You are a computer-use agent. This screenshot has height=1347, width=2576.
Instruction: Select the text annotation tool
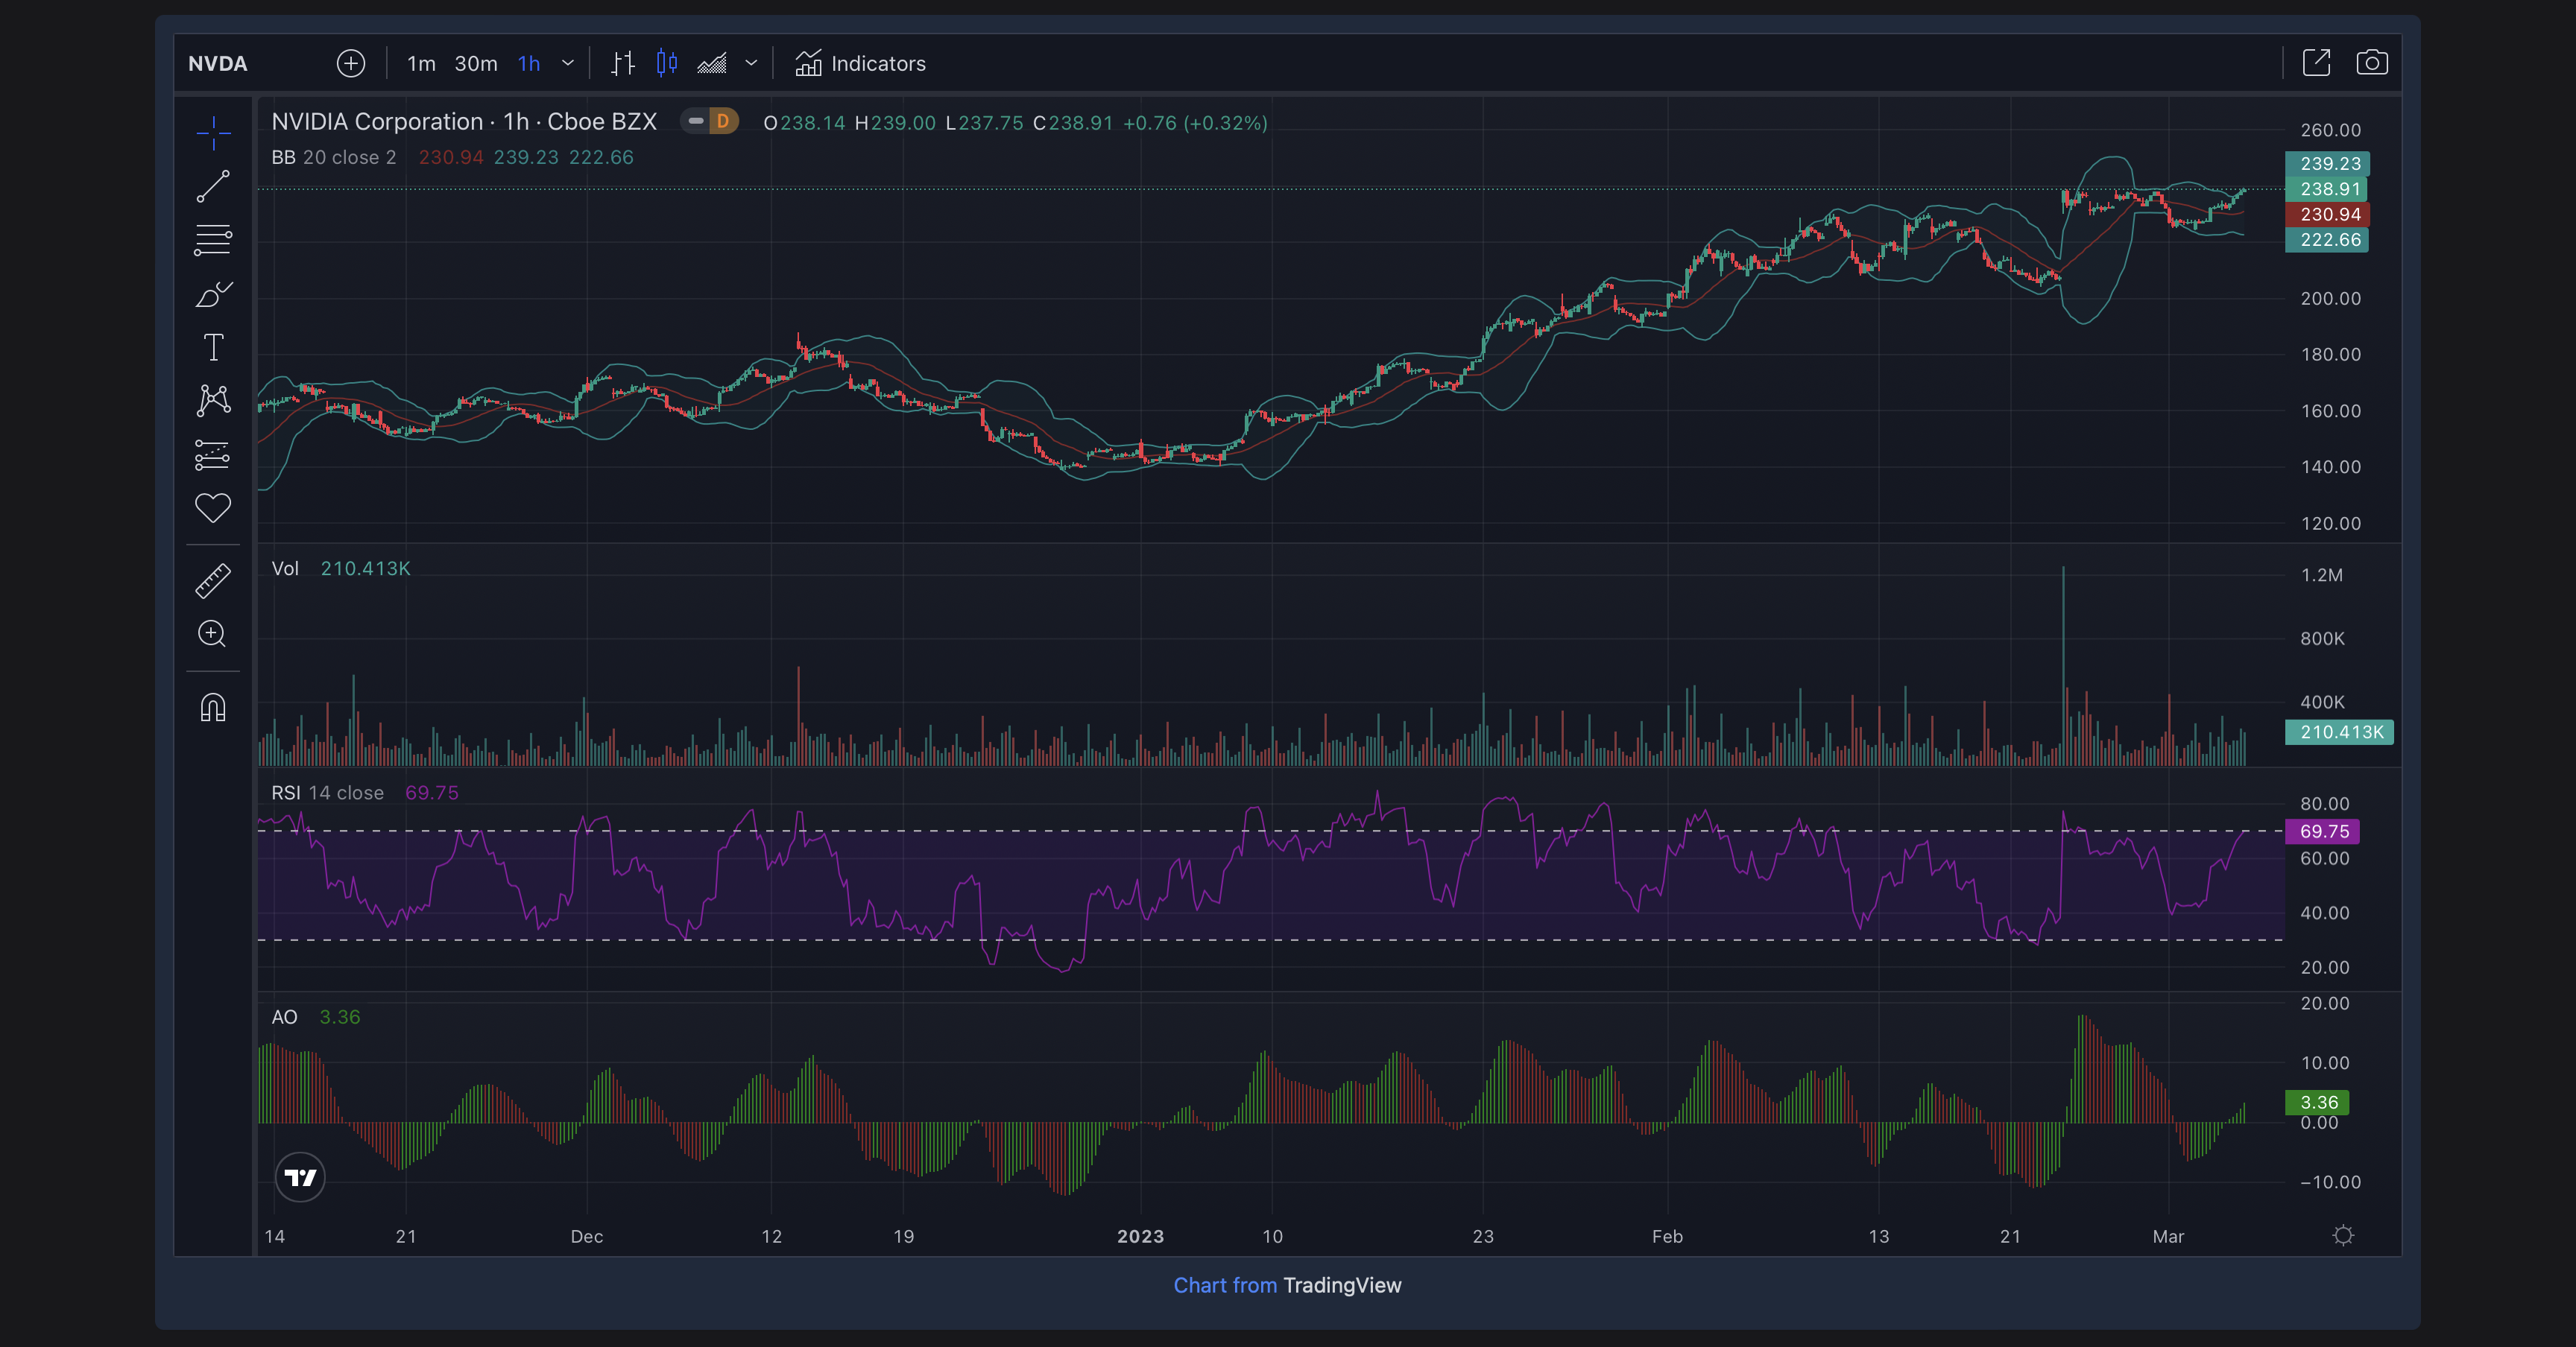[213, 348]
